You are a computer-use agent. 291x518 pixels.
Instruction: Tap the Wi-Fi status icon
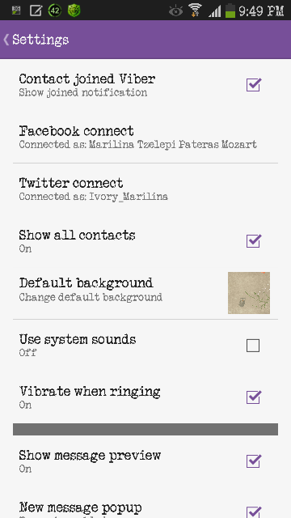pyautogui.click(x=196, y=11)
